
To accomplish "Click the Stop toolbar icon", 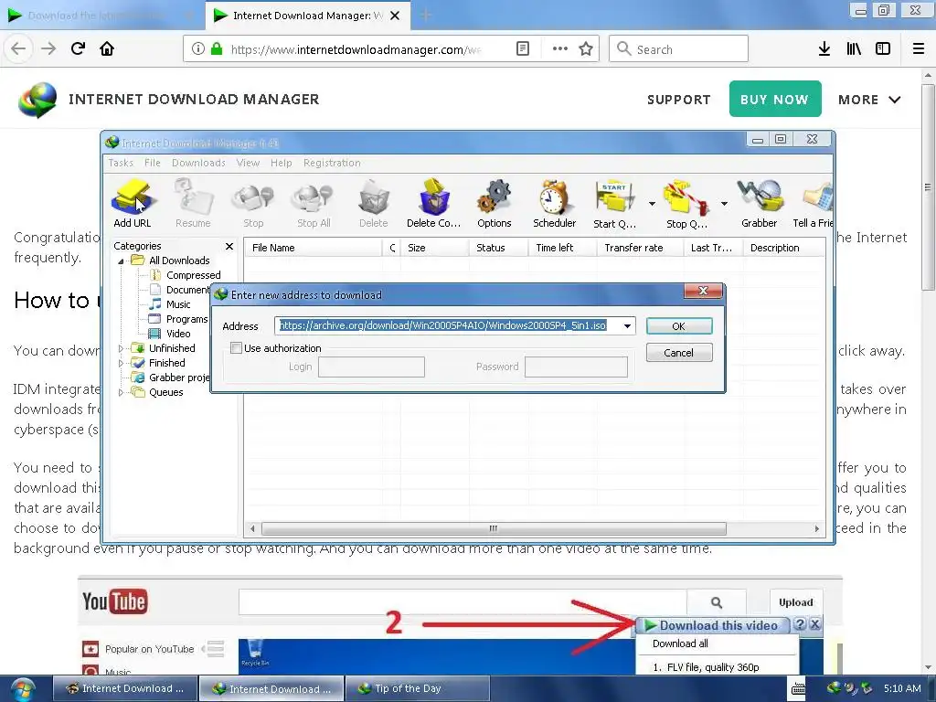I will pyautogui.click(x=253, y=203).
